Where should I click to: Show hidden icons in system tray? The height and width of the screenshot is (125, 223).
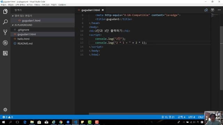click(x=184, y=122)
